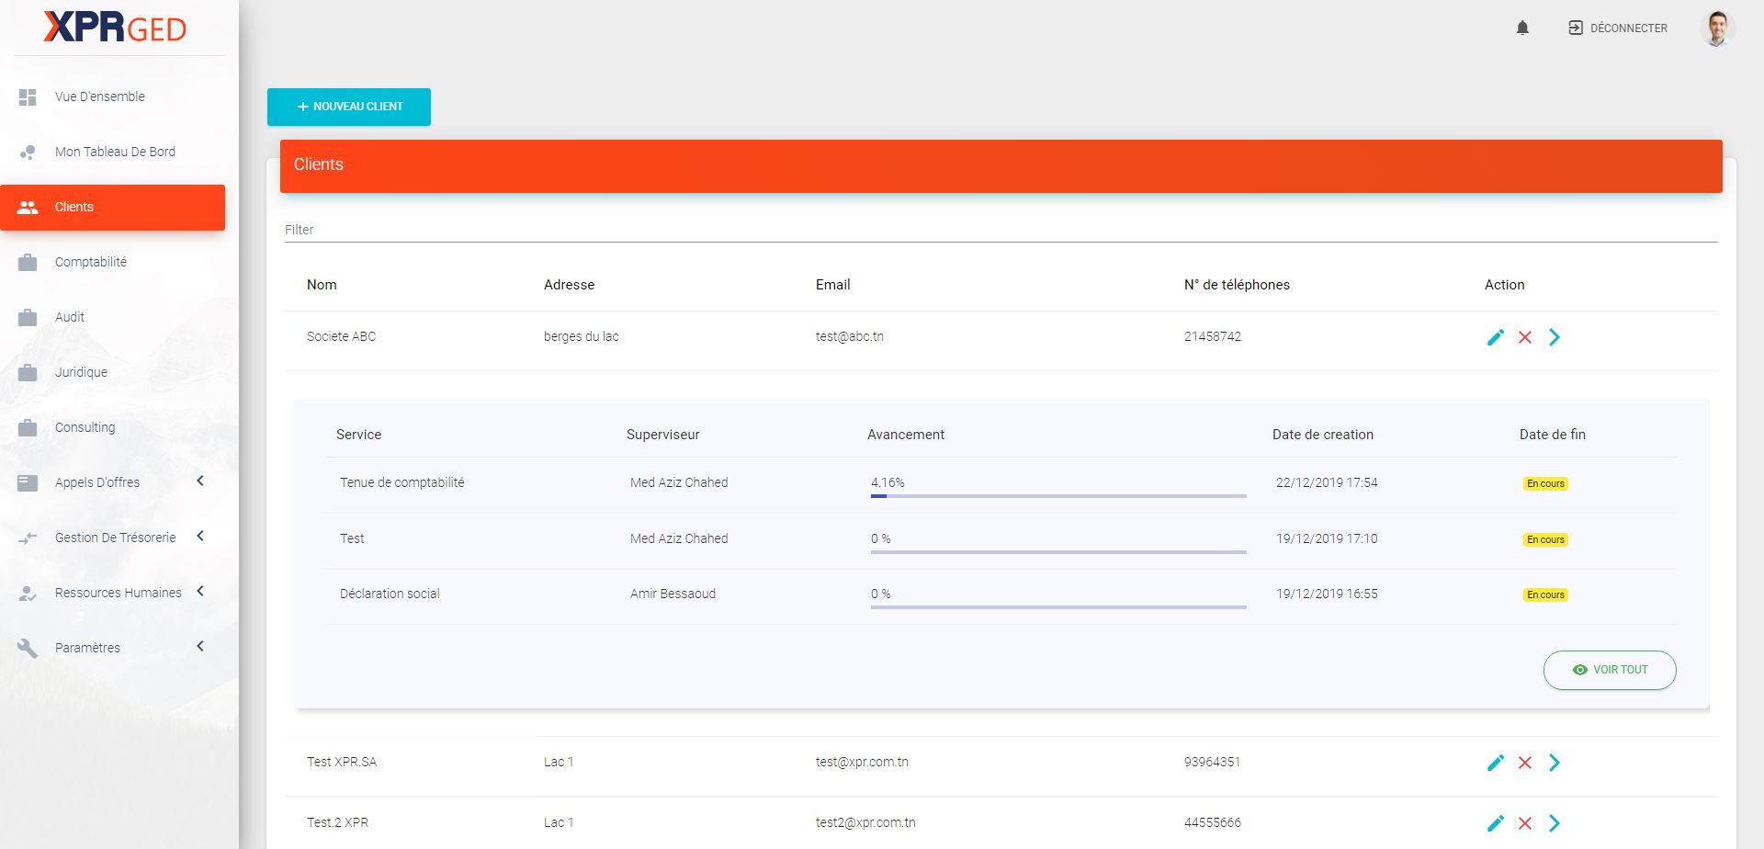Screen dimensions: 1764x849
Task: Delete Societe ABC with red X
Action: (1525, 337)
